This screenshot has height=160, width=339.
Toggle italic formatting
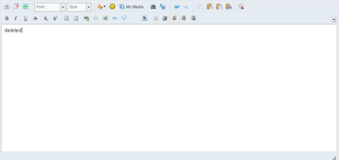pyautogui.click(x=16, y=18)
